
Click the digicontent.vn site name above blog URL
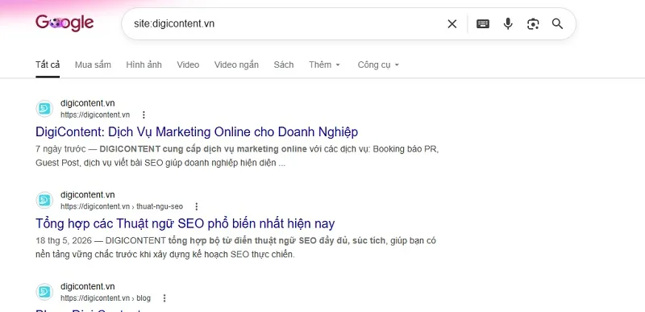88,286
